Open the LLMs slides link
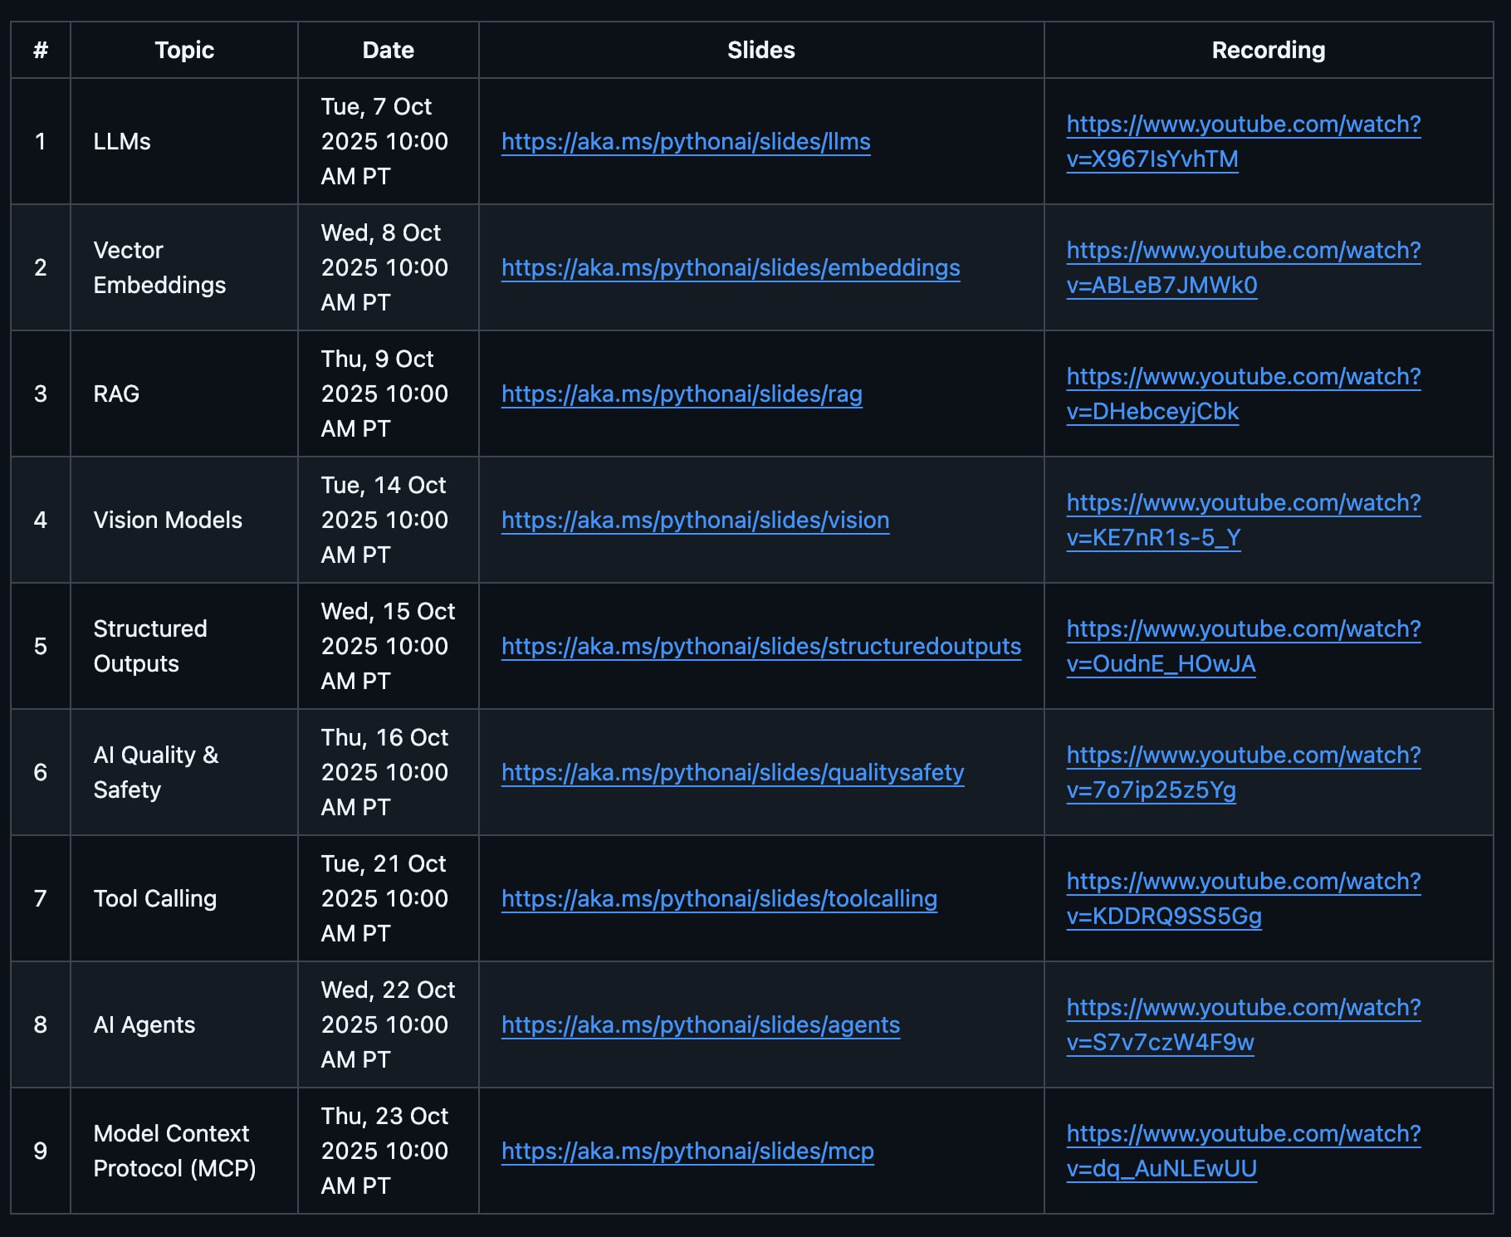The image size is (1511, 1237). [x=686, y=142]
